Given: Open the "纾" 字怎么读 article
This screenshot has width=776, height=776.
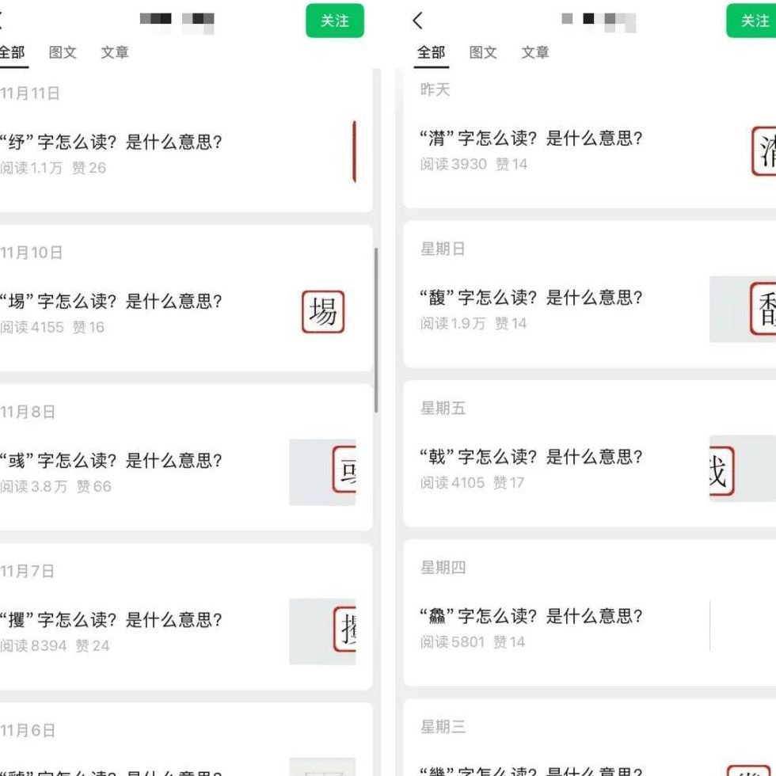Looking at the screenshot, I should pos(111,142).
